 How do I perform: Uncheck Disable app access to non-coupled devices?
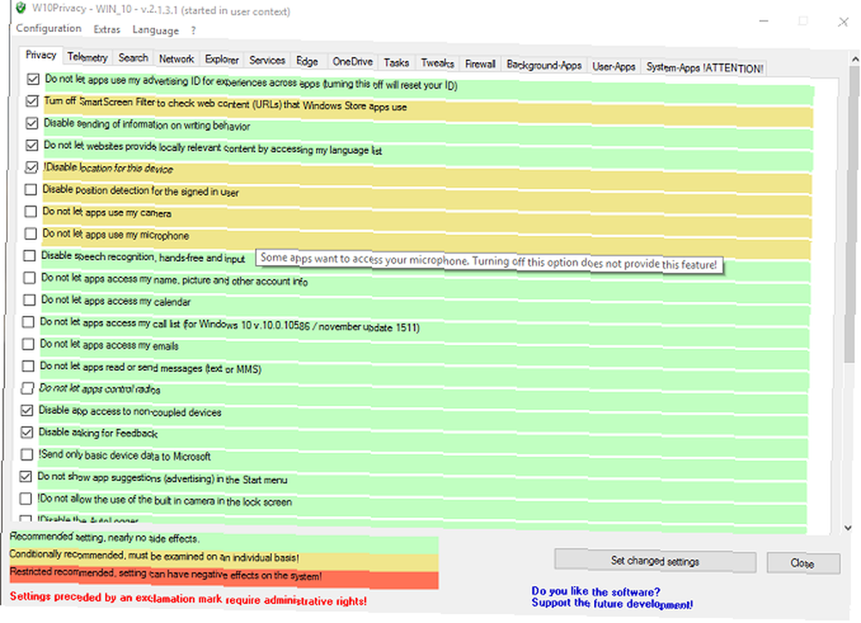pyautogui.click(x=27, y=410)
